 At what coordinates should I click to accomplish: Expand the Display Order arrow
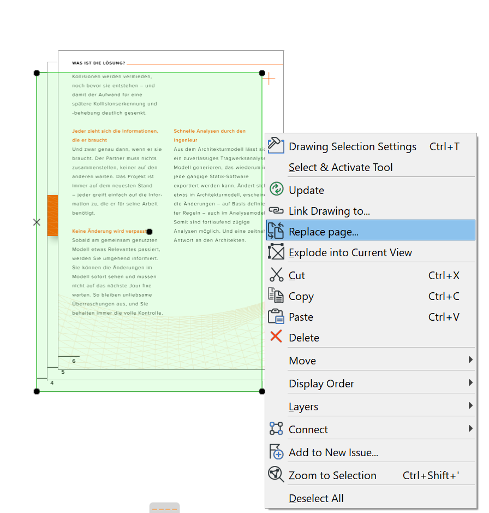(x=470, y=382)
